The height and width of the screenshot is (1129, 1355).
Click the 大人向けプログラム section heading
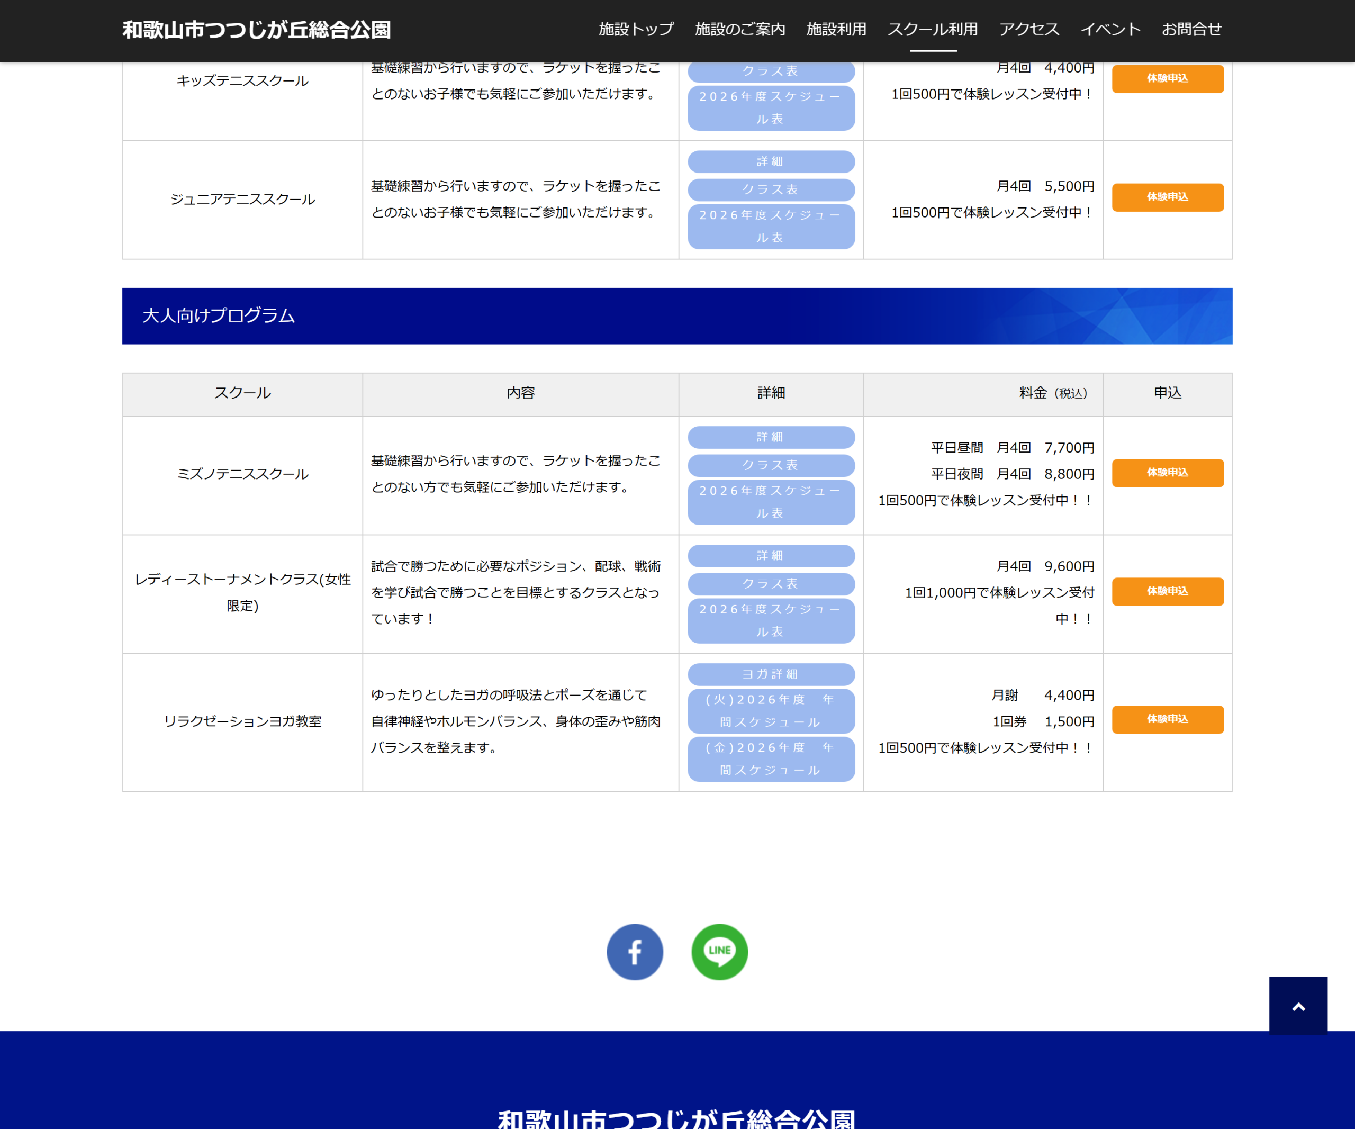point(677,316)
